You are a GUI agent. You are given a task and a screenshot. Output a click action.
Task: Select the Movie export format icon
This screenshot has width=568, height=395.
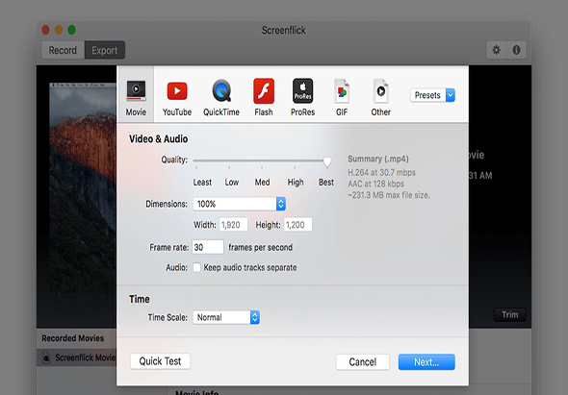pyautogui.click(x=136, y=90)
